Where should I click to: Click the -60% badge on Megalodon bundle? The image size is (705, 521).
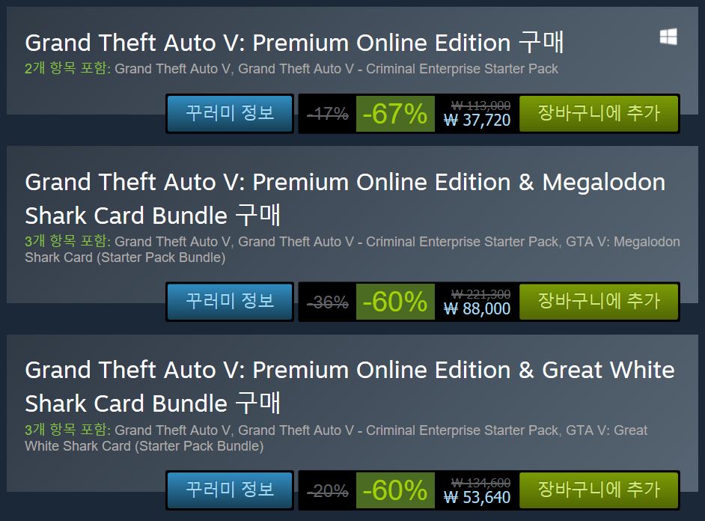pyautogui.click(x=395, y=302)
